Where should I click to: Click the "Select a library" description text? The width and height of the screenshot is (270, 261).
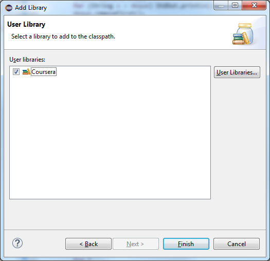pos(63,36)
